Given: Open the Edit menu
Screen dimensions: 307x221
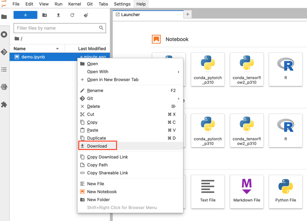Looking at the screenshot, I should (29, 4).
